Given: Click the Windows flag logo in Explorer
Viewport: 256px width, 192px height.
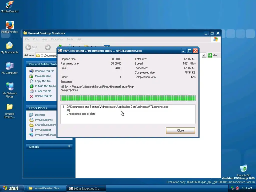Looking at the screenshot, I should click(x=216, y=39).
